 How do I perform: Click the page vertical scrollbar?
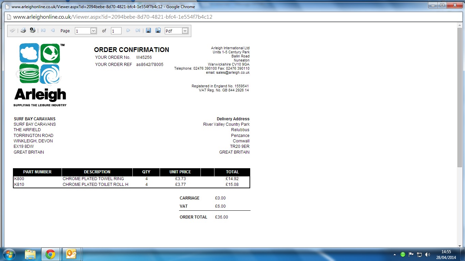coord(460,98)
